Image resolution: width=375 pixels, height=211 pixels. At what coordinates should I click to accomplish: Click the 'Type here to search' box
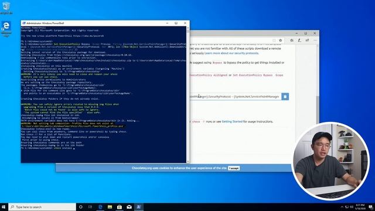coord(42,207)
